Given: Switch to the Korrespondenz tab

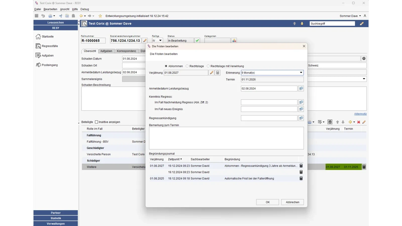Looking at the screenshot, I should click(126, 51).
